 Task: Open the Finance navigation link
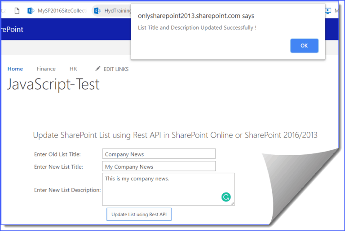click(46, 69)
